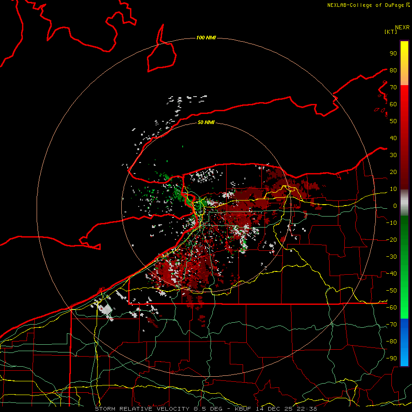
Task: Click the 90 knot label on color scale
Action: (393, 54)
